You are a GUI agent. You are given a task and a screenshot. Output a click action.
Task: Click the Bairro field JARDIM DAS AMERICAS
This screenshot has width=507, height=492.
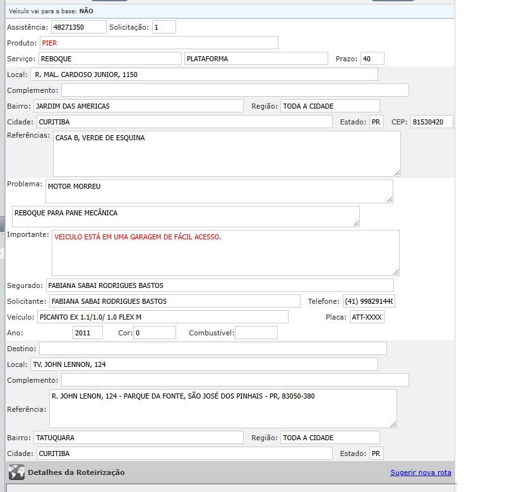138,105
